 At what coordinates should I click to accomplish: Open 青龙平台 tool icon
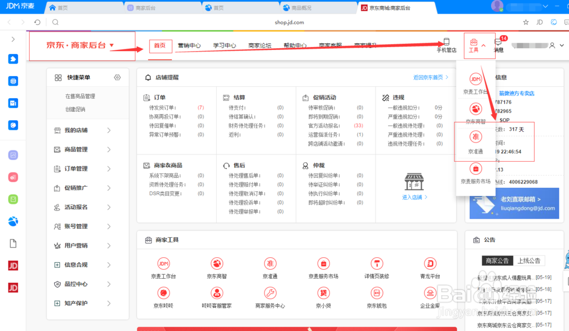click(x=430, y=263)
